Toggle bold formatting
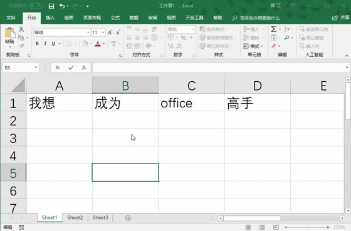 click(37, 44)
